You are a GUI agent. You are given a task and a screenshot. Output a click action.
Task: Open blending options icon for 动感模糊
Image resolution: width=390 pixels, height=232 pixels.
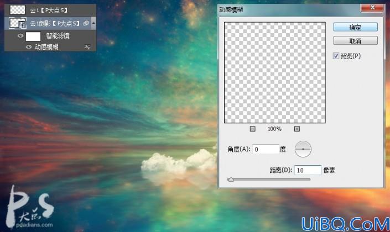click(x=87, y=47)
